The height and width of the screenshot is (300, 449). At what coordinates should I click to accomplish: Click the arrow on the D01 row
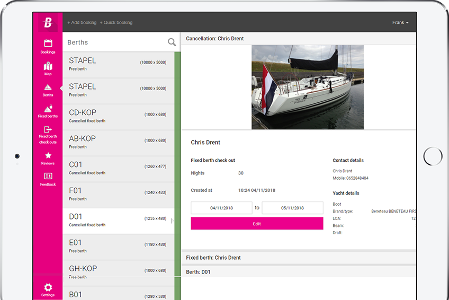coord(172,221)
